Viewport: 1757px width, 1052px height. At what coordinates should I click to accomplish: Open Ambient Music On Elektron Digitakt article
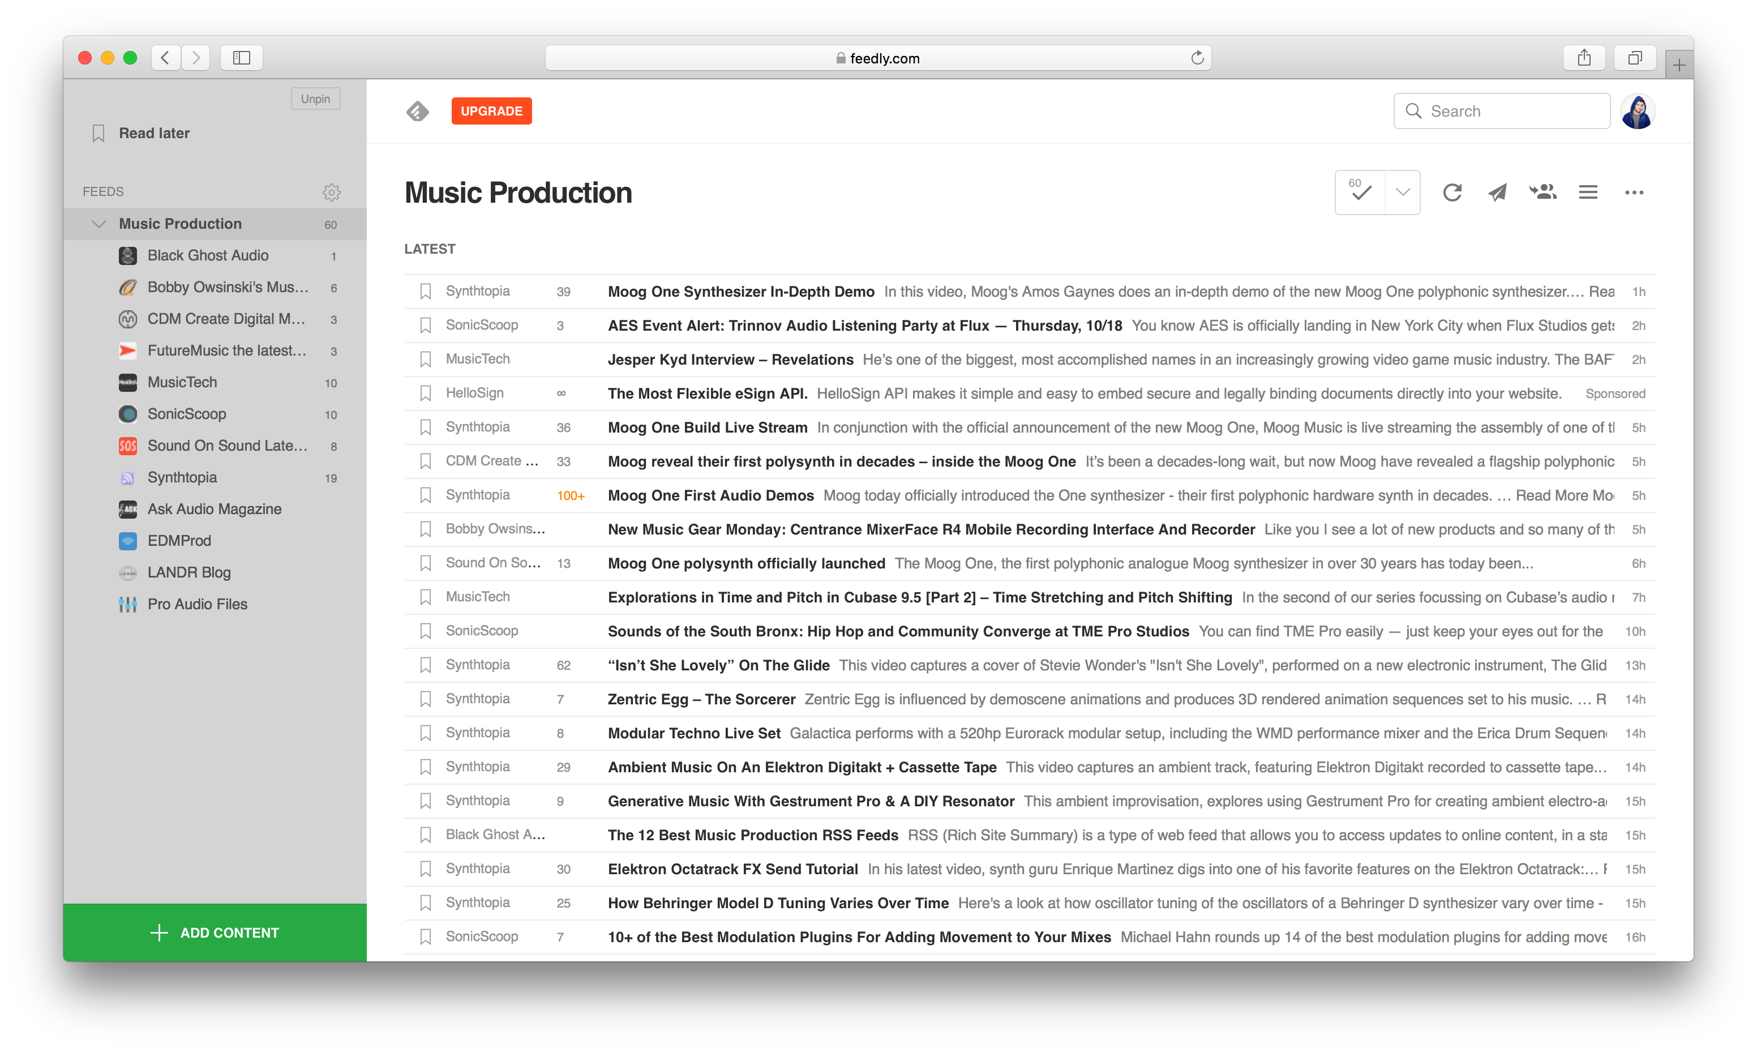coord(802,767)
